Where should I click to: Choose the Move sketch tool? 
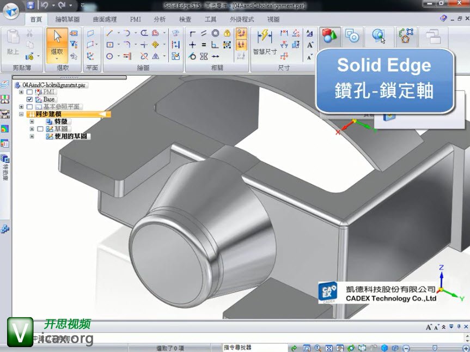[155, 45]
